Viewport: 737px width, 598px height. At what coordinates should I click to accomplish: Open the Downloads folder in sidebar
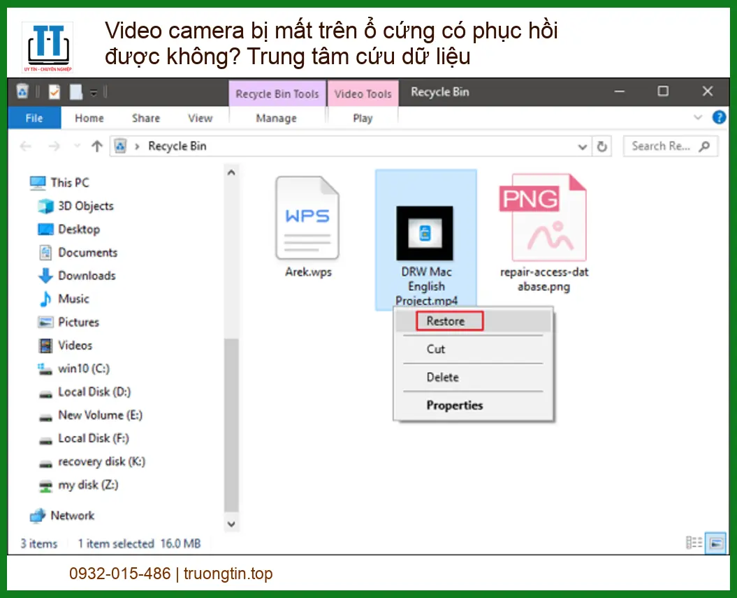tap(87, 276)
